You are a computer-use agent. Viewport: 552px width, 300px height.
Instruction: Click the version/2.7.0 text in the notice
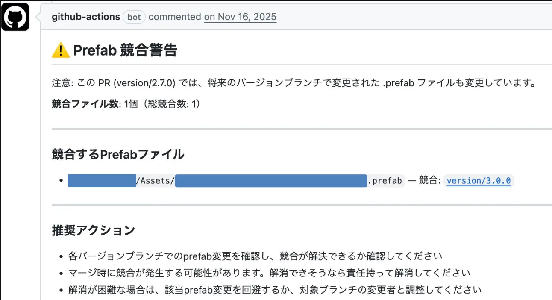(143, 82)
